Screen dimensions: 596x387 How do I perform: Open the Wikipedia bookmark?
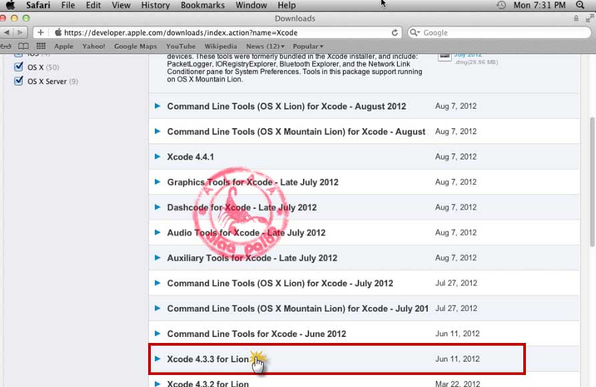tap(220, 47)
